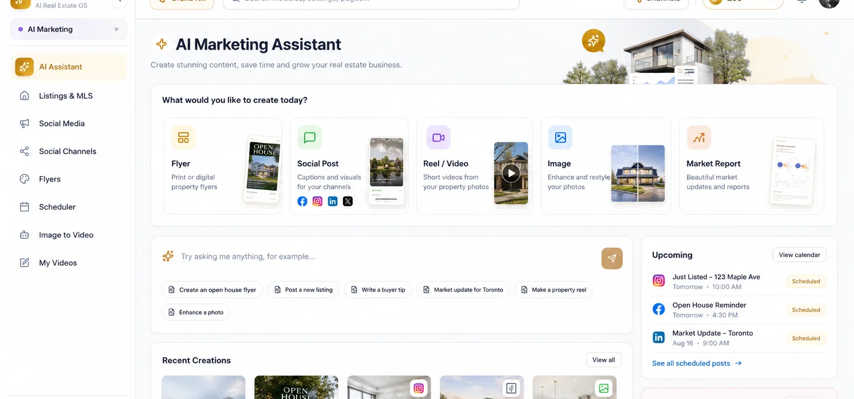The width and height of the screenshot is (854, 399).
Task: Click the sparkle icon beside the prompt field
Action: (168, 256)
